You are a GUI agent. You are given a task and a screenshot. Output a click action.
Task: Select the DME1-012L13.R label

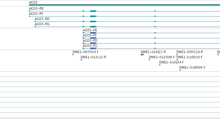pos(93,57)
